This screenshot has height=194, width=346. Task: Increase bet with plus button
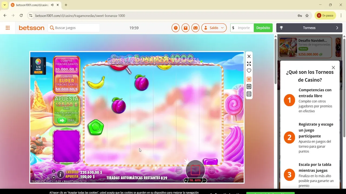click(x=212, y=170)
